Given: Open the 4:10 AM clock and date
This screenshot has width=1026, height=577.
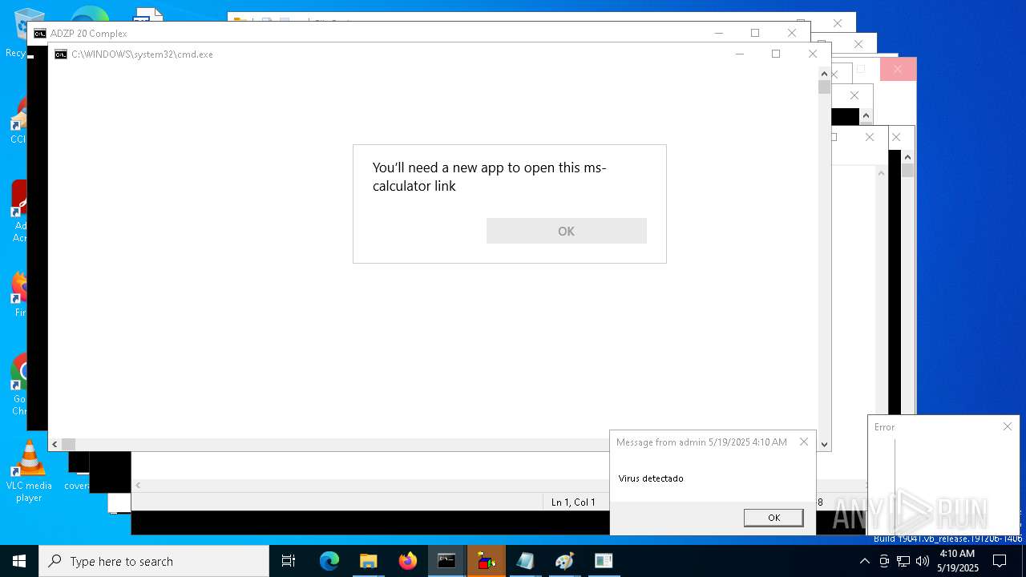Looking at the screenshot, I should pyautogui.click(x=958, y=561).
